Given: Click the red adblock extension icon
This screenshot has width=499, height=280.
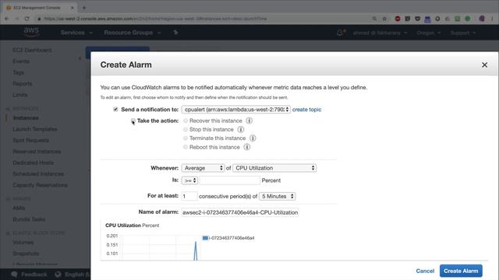Looking at the screenshot, I should click(x=398, y=19).
